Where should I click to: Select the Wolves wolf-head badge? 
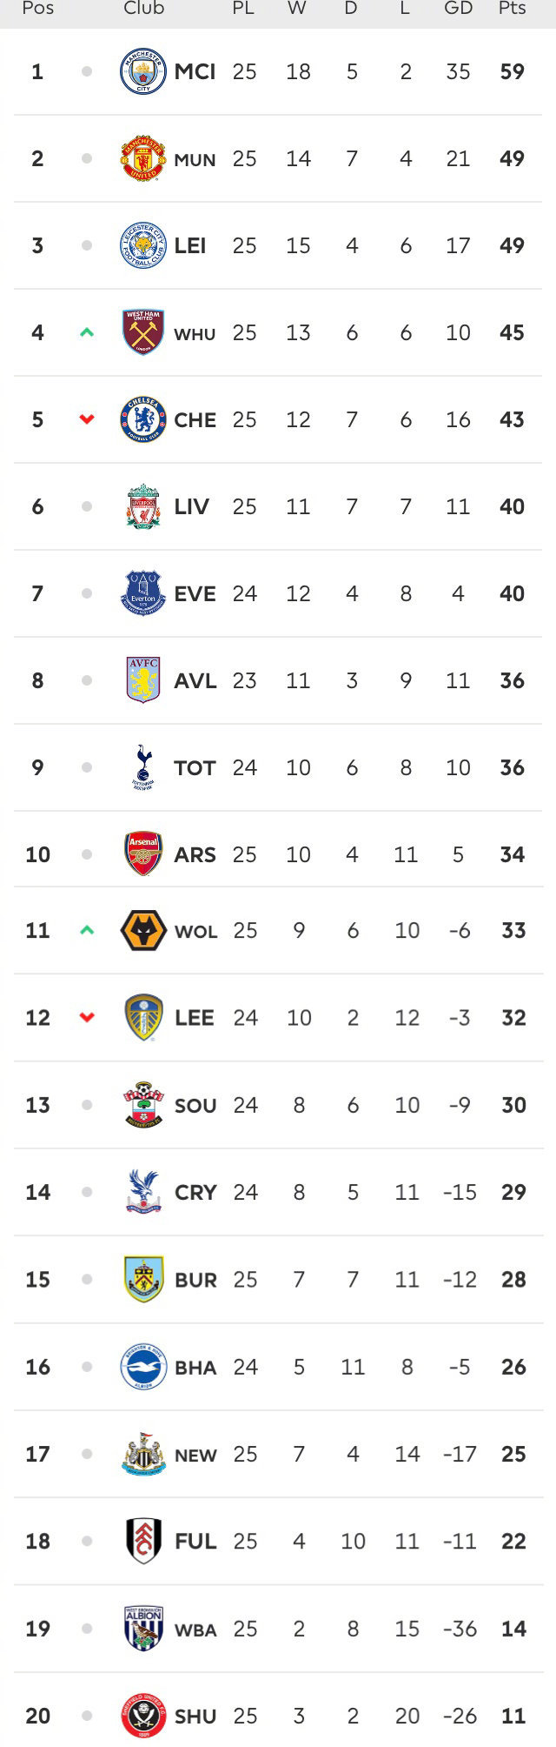point(143,931)
